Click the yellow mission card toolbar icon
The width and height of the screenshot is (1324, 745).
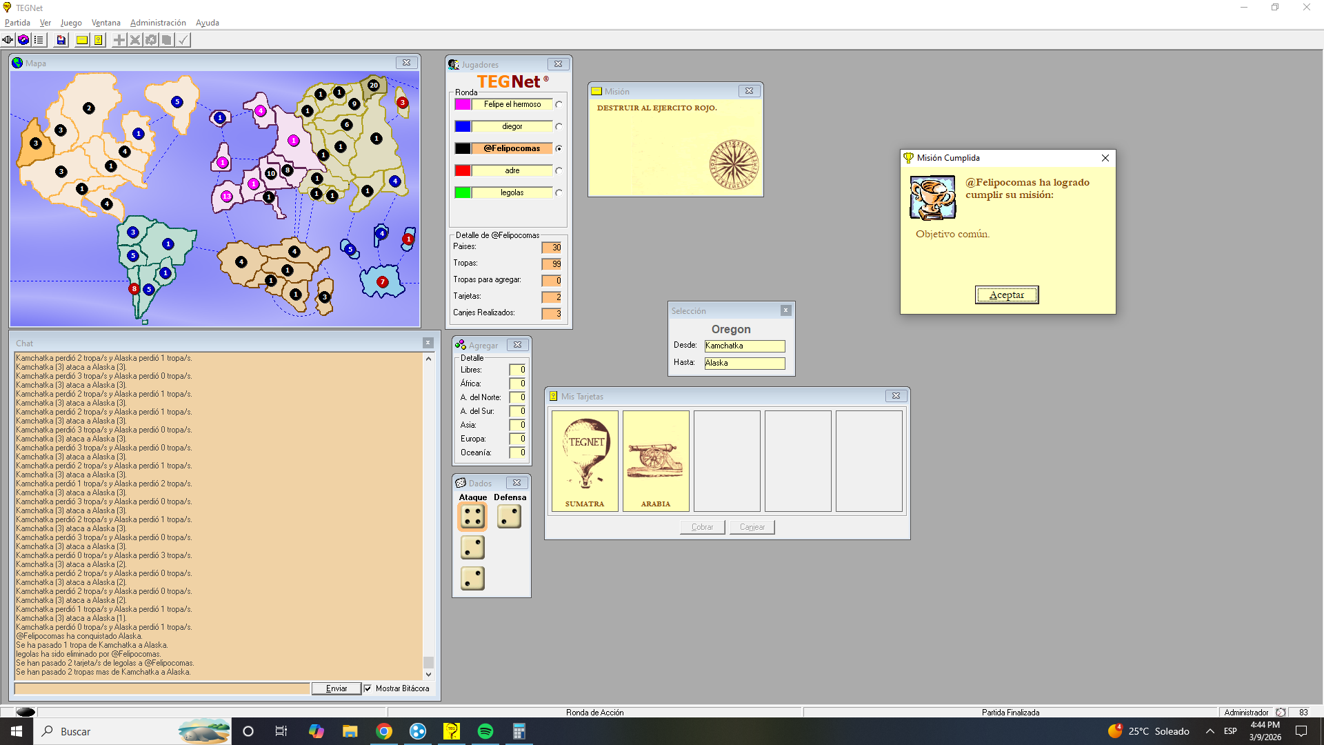(82, 40)
